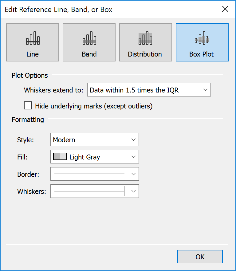Click the Hide underlying marks label text

94,106
